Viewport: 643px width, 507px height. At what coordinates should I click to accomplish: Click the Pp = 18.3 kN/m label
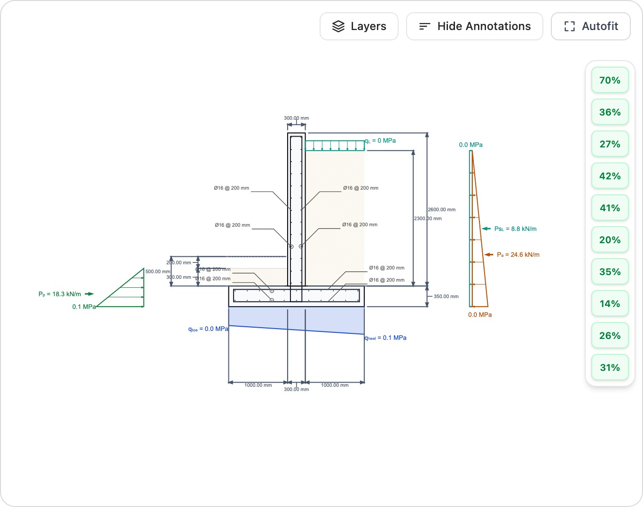(60, 294)
